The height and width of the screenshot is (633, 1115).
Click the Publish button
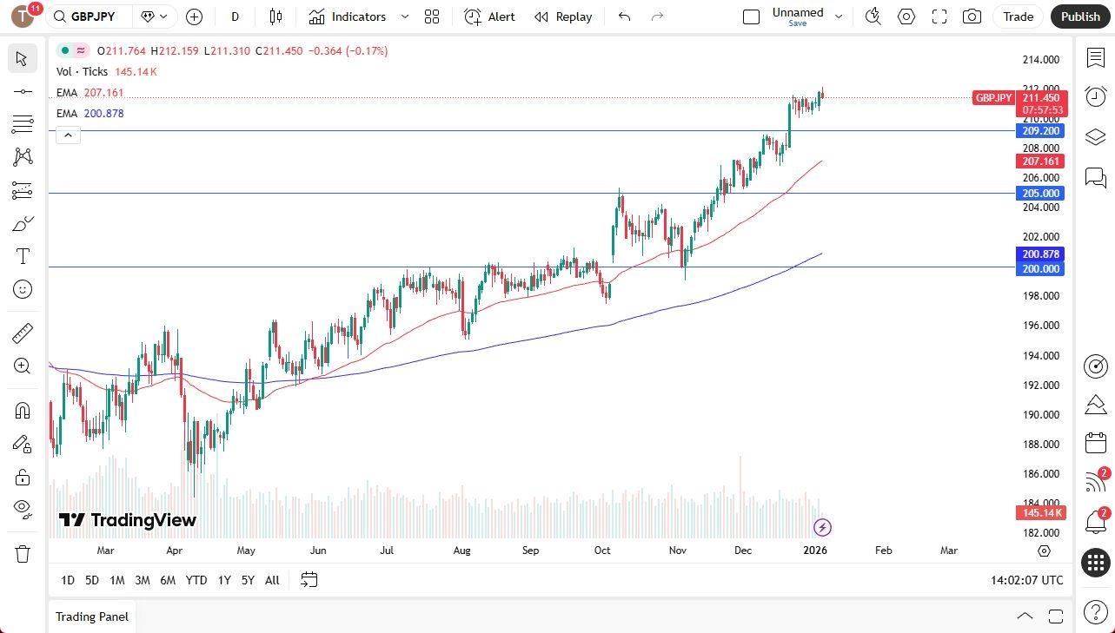pos(1080,16)
